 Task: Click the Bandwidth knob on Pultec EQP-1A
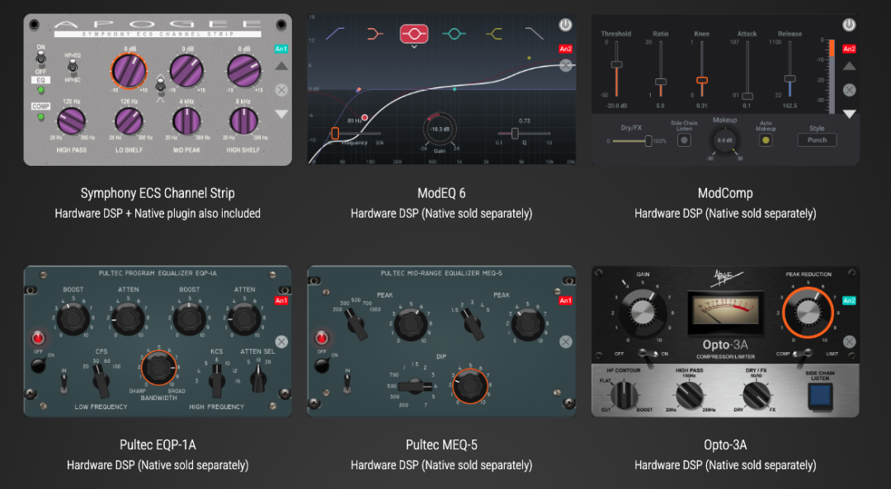pyautogui.click(x=158, y=368)
